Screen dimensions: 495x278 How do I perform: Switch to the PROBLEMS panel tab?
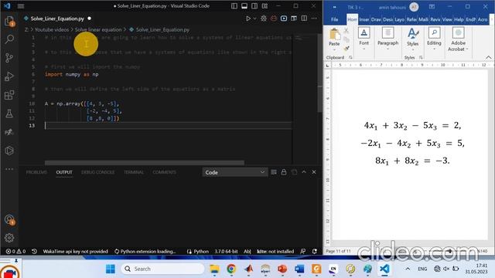[36, 172]
